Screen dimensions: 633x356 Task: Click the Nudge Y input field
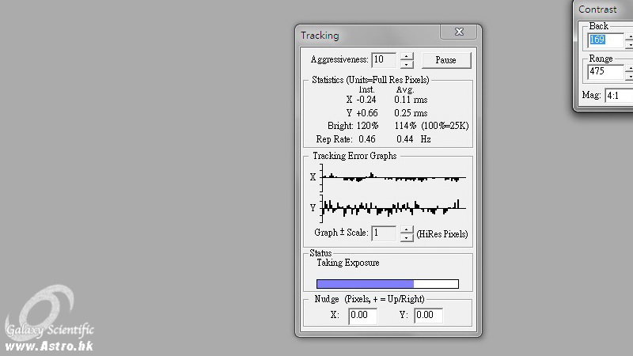click(427, 315)
